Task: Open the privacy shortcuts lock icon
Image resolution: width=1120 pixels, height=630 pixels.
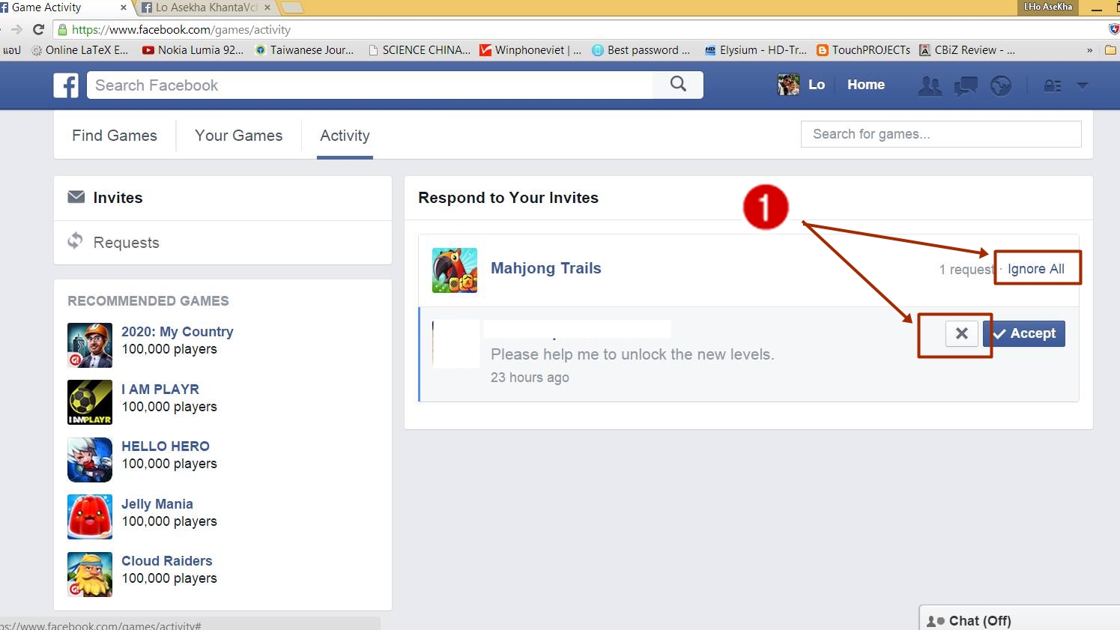Action: pyautogui.click(x=1053, y=85)
